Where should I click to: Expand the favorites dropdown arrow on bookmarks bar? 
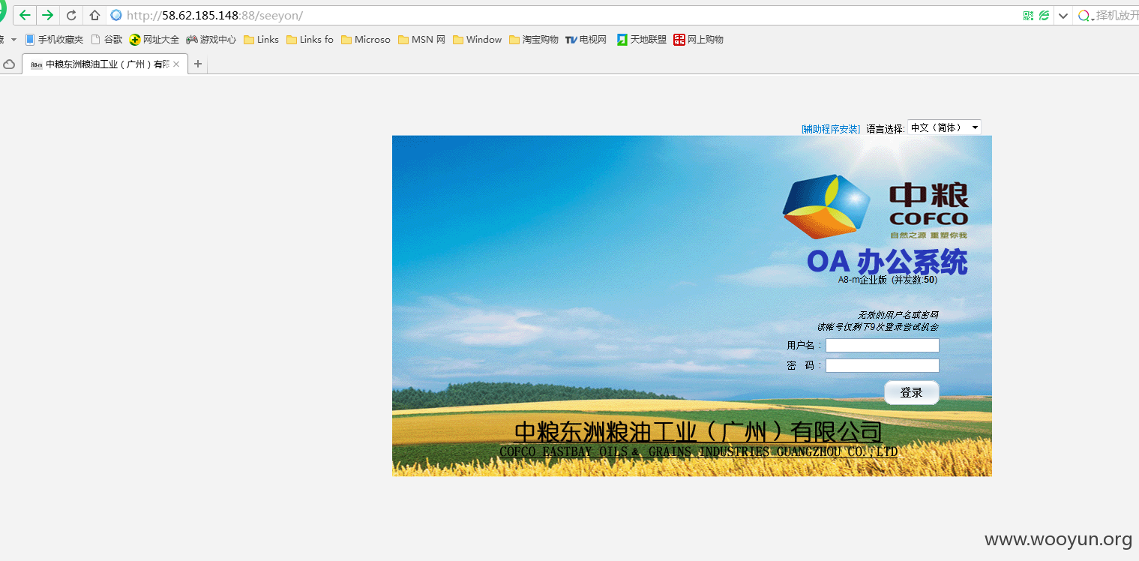[13, 40]
